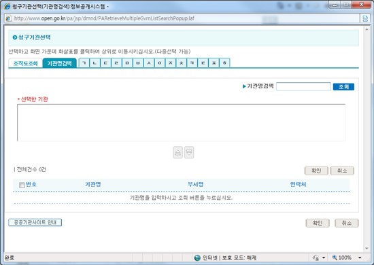Move selected agency up with arrow icon
This screenshot has width=374, height=265.
point(177,152)
